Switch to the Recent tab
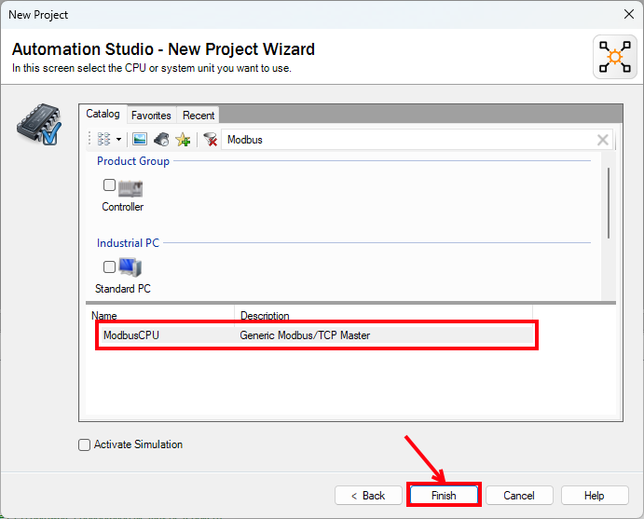The image size is (644, 519). tap(199, 116)
